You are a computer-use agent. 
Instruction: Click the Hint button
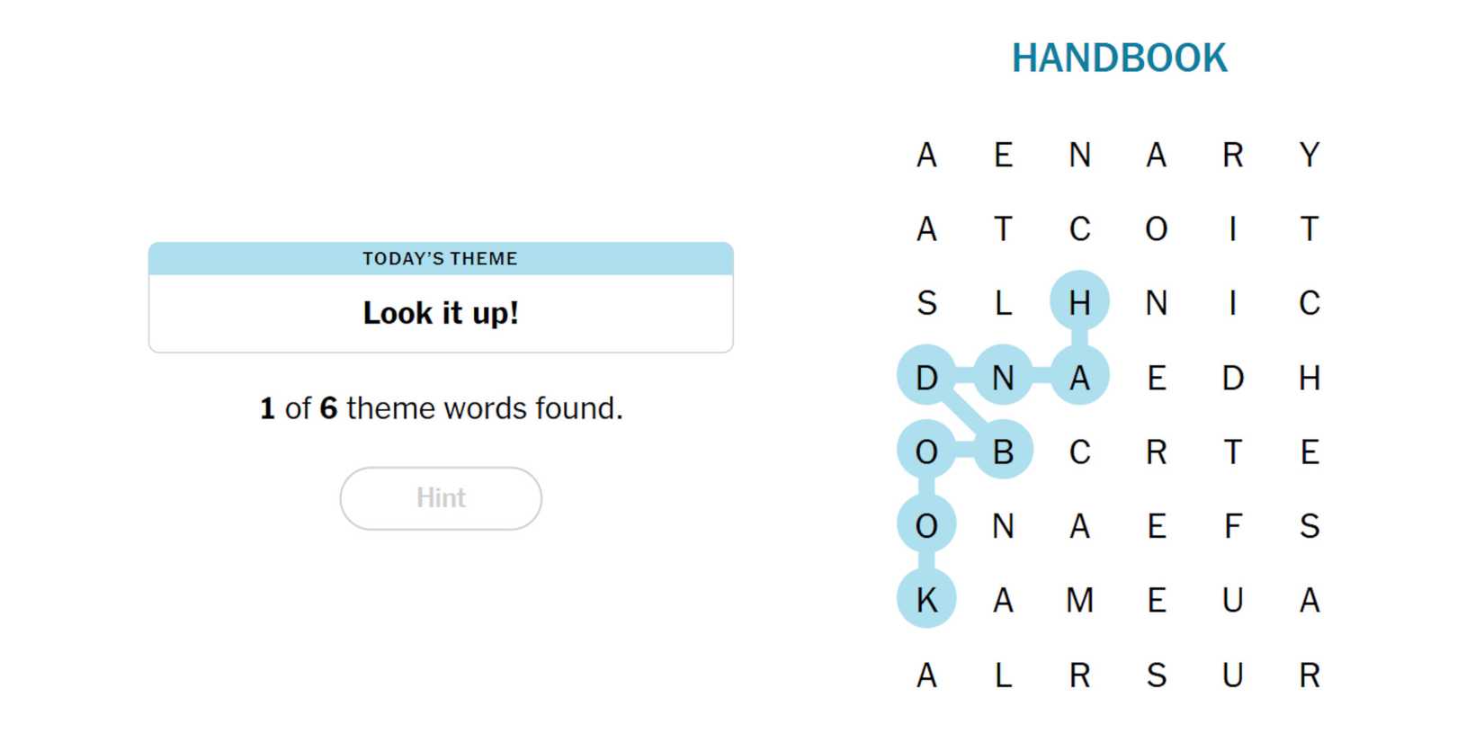pos(441,498)
